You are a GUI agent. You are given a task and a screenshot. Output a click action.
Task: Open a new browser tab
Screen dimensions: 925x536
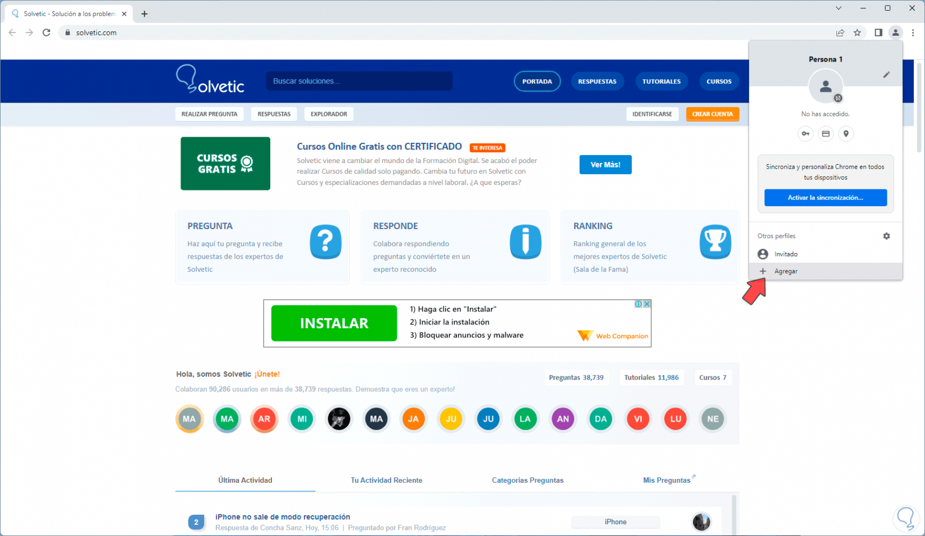coord(145,14)
